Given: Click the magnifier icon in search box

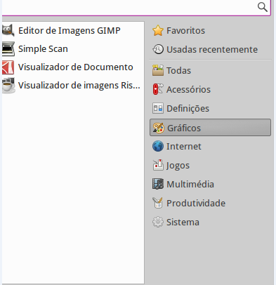Looking at the screenshot, I should pyautogui.click(x=262, y=7).
